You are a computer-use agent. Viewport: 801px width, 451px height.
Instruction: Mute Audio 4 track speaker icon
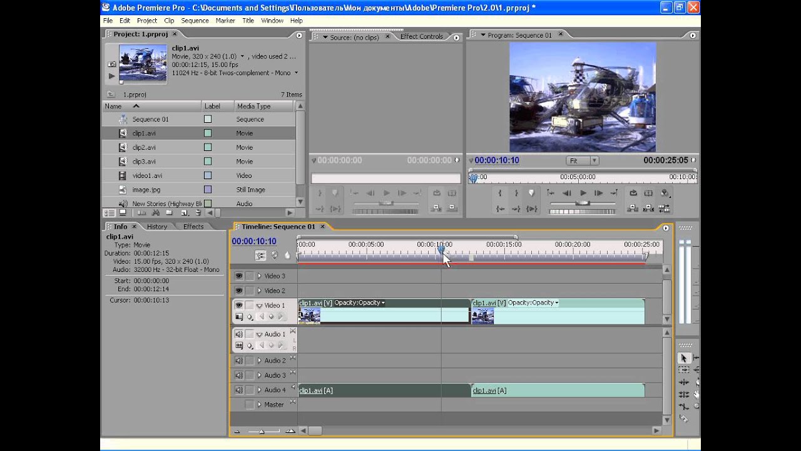(238, 390)
